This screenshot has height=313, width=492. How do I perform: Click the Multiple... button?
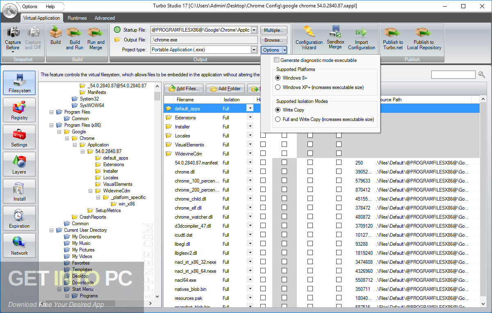coord(273,30)
